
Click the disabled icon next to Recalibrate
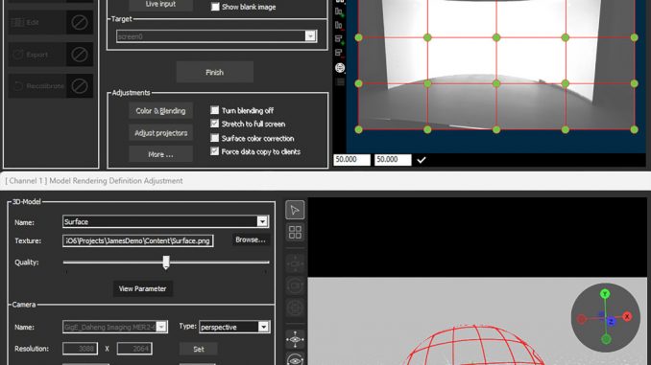[x=80, y=86]
